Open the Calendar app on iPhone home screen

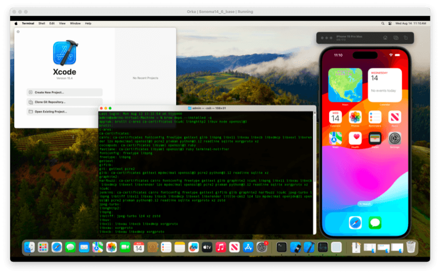click(335, 117)
